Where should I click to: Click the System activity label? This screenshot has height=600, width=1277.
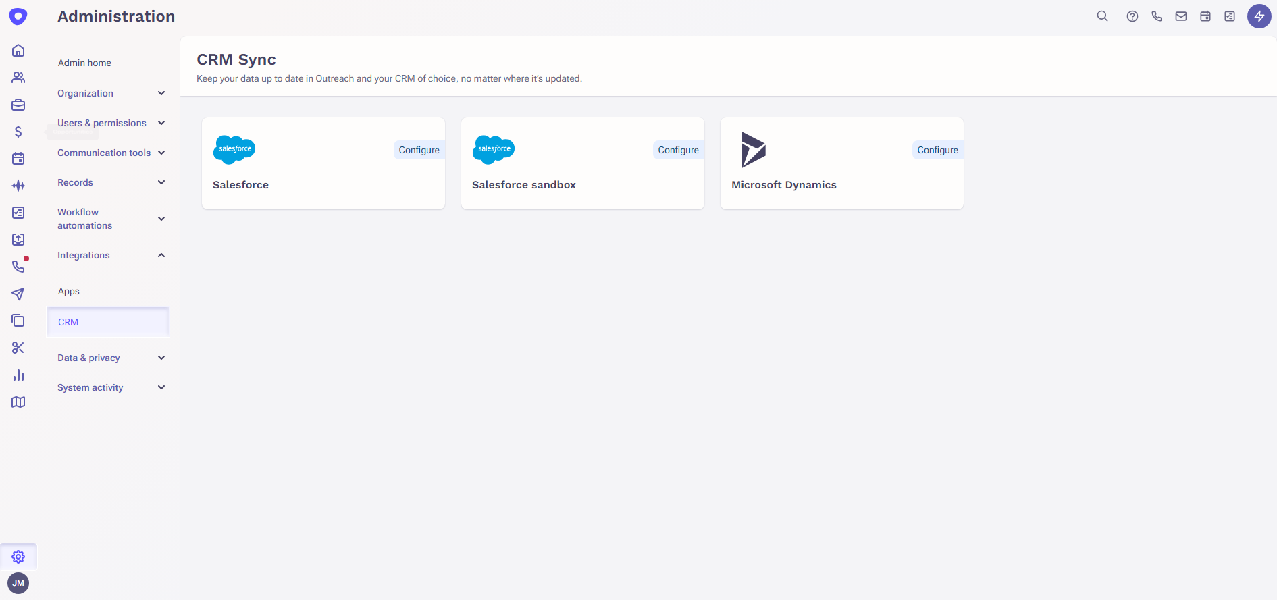point(90,387)
